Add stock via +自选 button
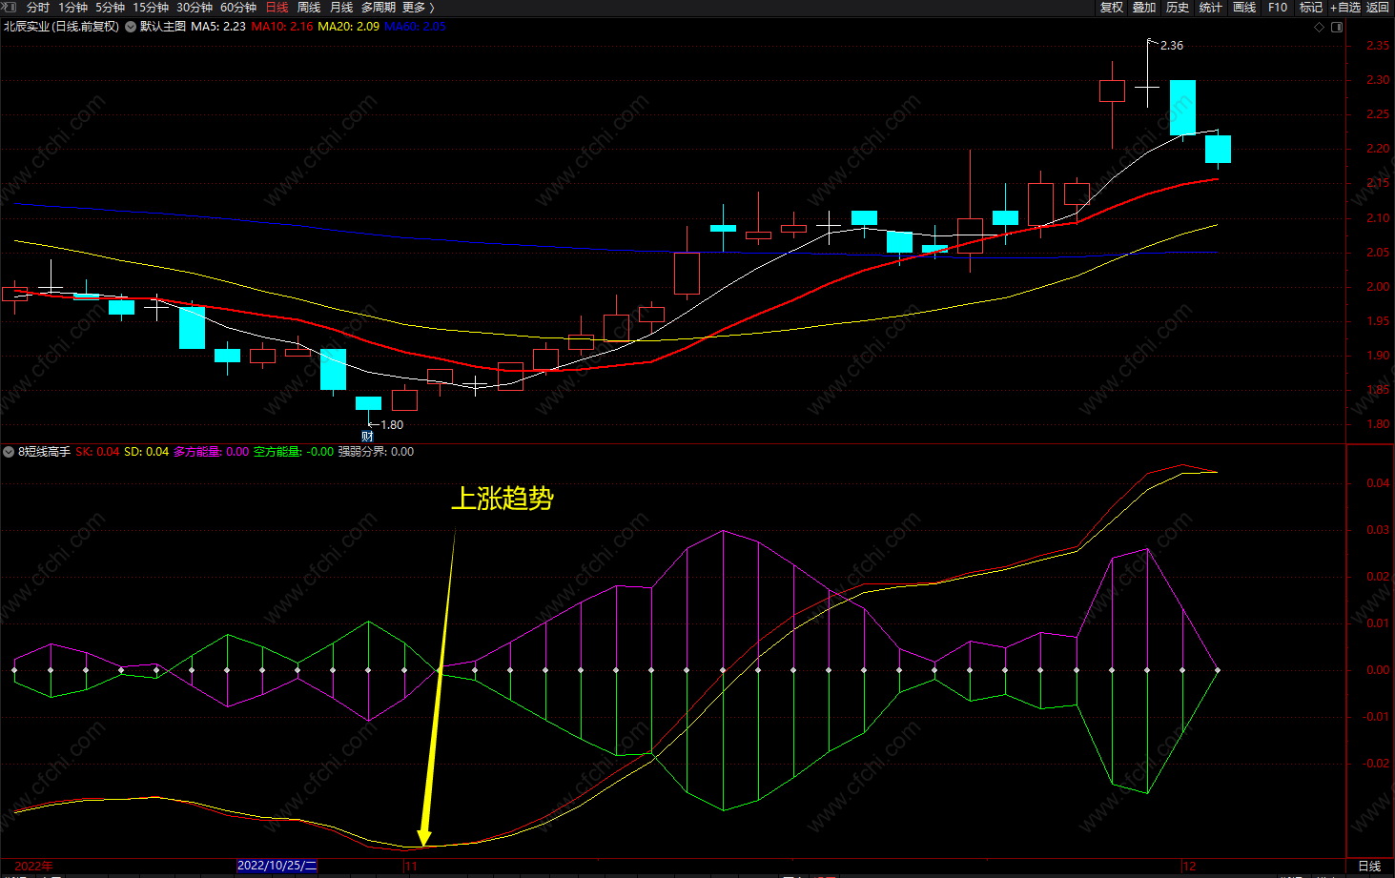The width and height of the screenshot is (1395, 878). pos(1345,8)
